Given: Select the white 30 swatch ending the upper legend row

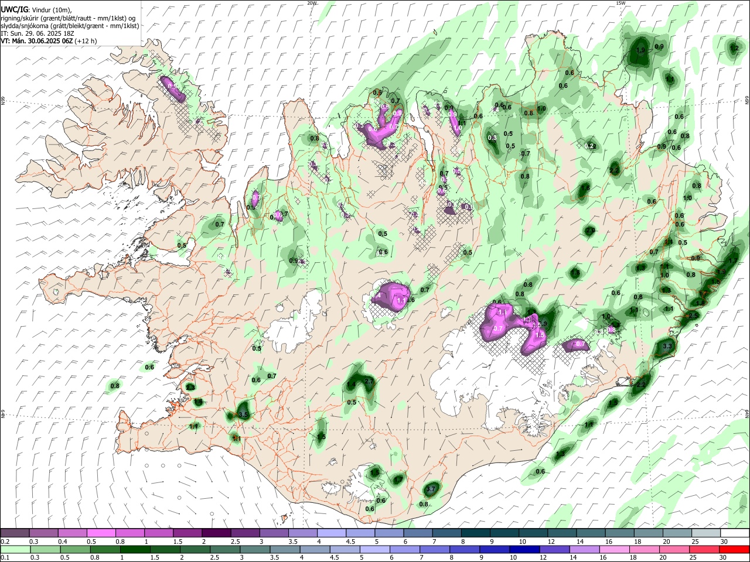Looking at the screenshot, I should [735, 533].
